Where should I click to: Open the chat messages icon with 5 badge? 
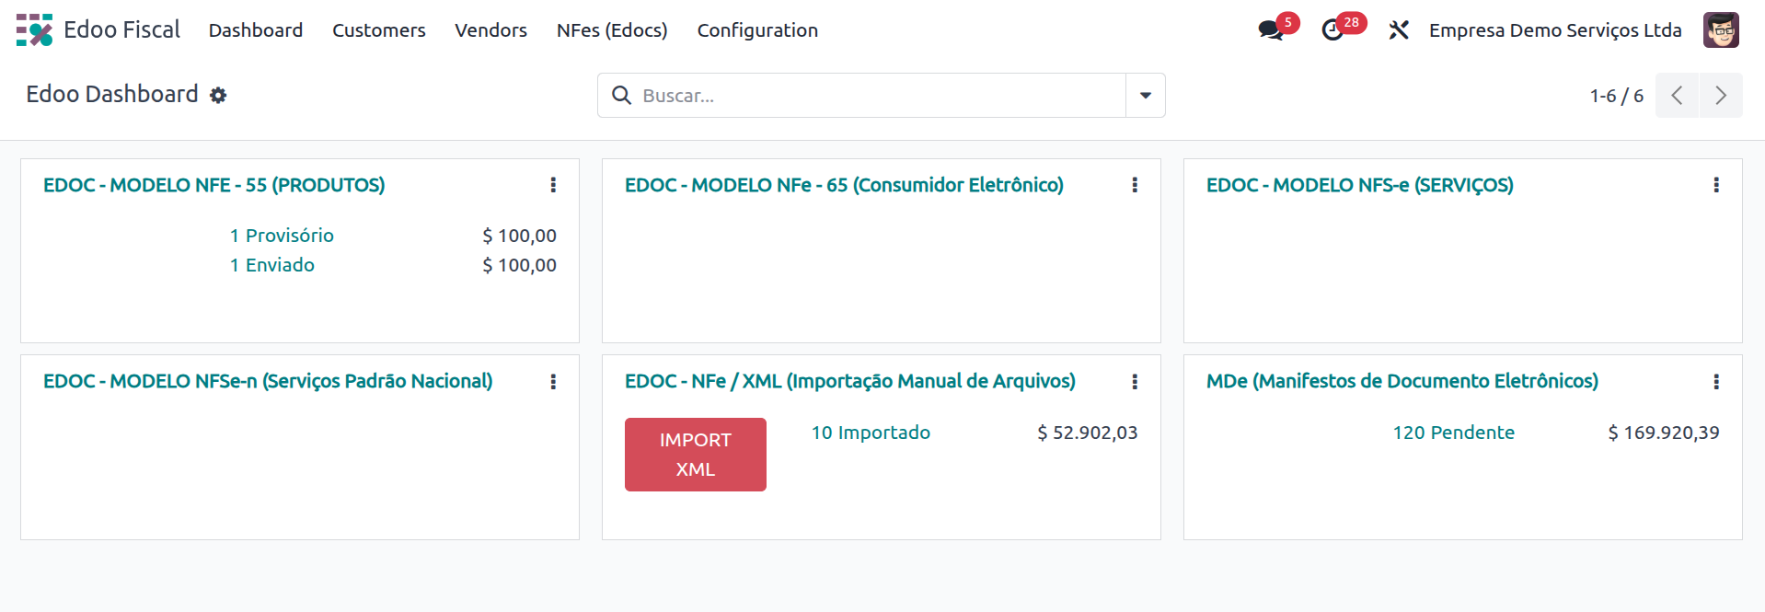1271,30
